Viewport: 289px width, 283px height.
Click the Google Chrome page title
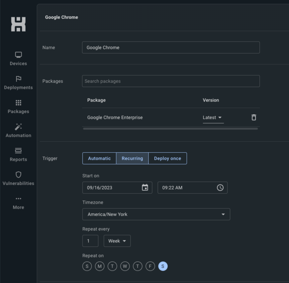62,17
